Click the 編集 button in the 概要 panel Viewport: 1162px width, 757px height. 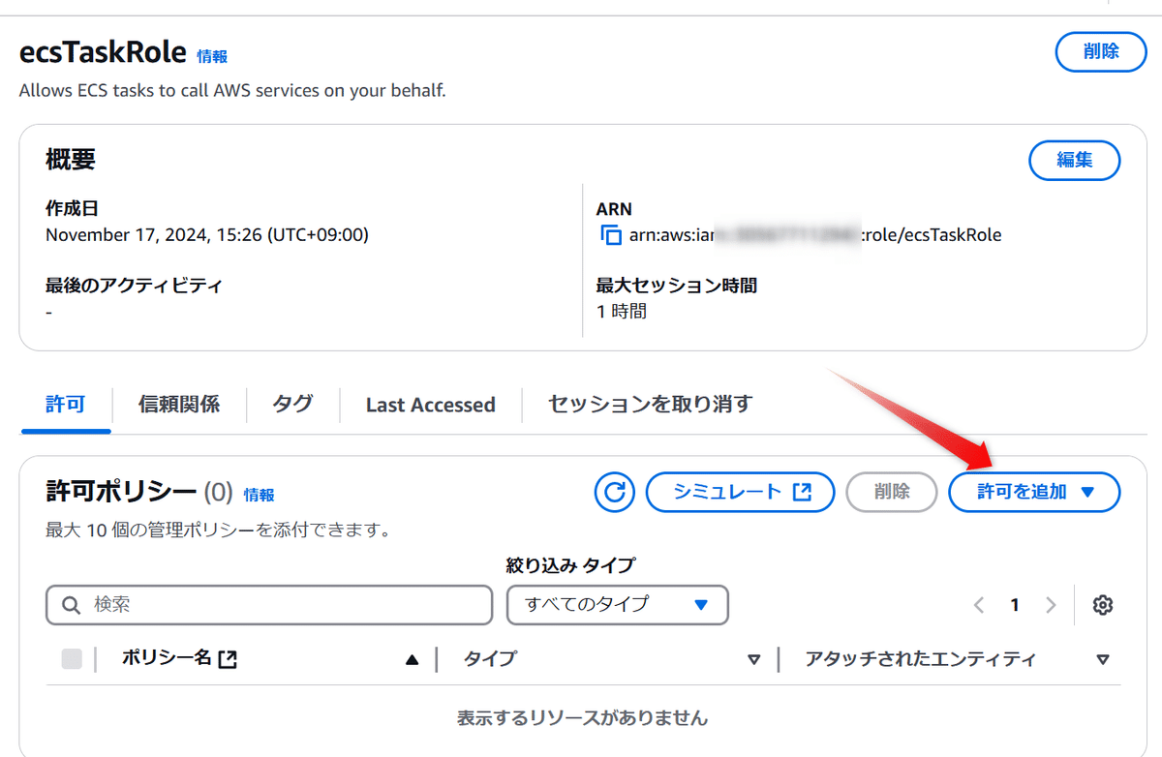tap(1075, 161)
